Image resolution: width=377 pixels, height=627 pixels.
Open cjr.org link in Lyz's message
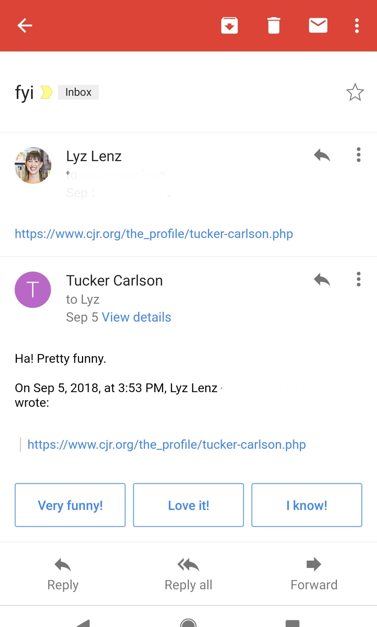coord(154,234)
